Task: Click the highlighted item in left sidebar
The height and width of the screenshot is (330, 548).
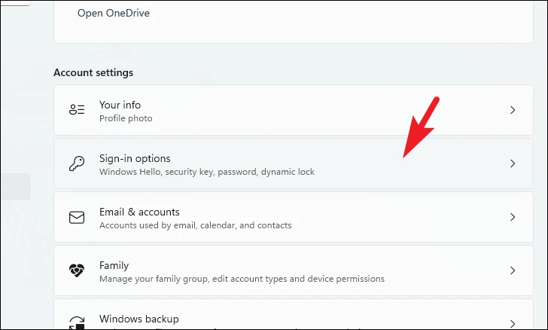Action: coord(15,187)
